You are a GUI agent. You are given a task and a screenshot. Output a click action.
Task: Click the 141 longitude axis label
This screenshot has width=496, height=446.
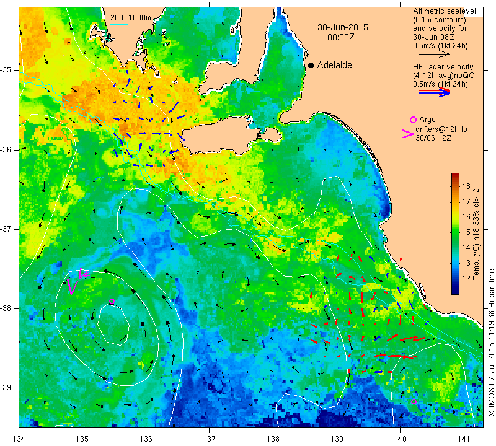(x=464, y=439)
